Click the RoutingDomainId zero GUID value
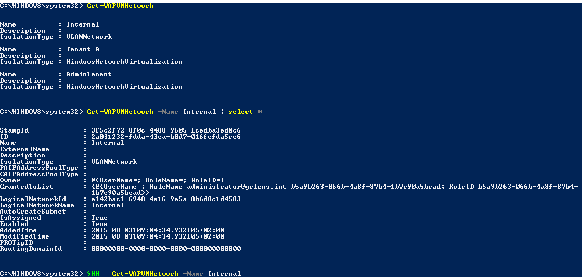This screenshot has height=277, width=582. click(165, 249)
